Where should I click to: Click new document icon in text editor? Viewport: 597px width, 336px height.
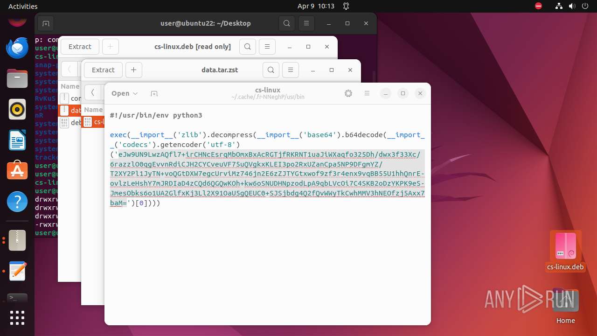[154, 93]
